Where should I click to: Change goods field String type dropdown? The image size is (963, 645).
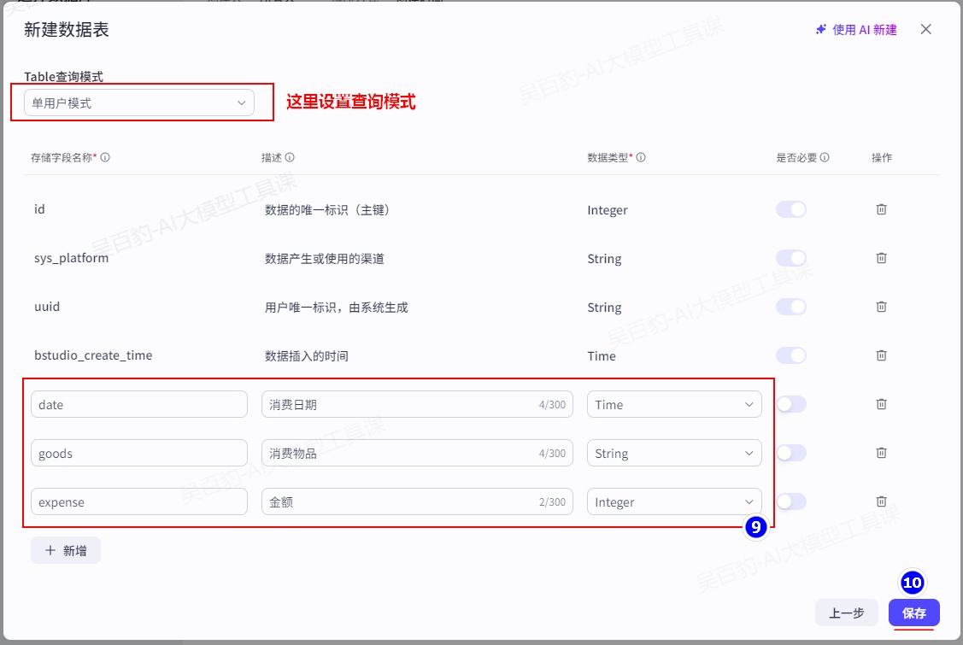674,454
